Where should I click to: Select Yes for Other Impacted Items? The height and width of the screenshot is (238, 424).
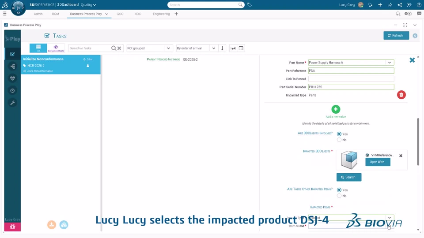[339, 190]
